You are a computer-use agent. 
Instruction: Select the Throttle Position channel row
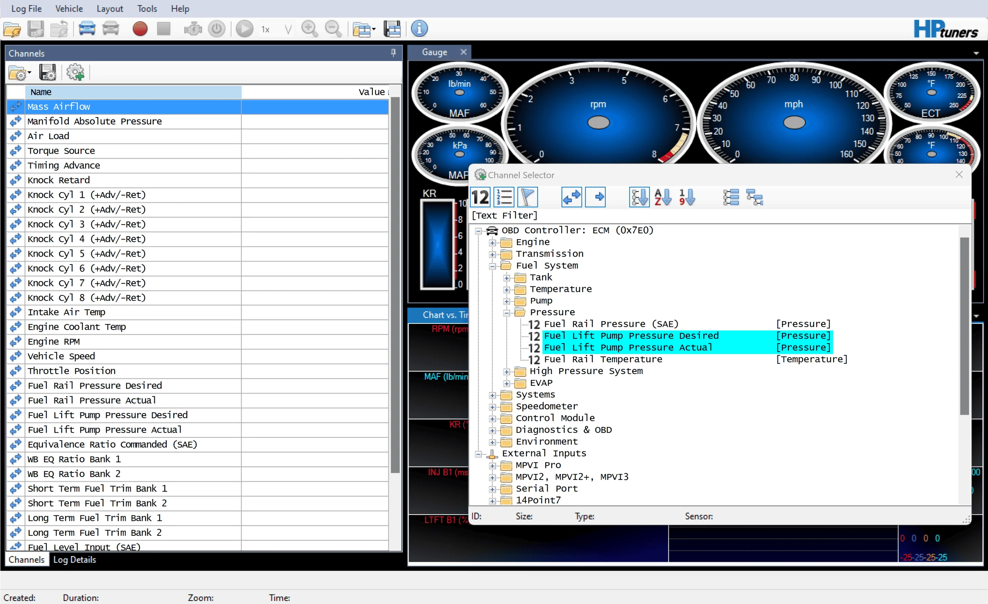[197, 371]
